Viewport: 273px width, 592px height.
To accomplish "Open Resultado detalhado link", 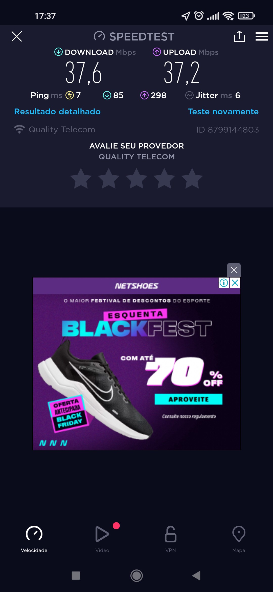I will (x=57, y=112).
